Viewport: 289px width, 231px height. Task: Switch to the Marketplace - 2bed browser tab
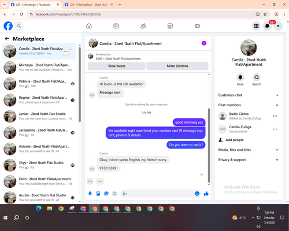(88, 5)
